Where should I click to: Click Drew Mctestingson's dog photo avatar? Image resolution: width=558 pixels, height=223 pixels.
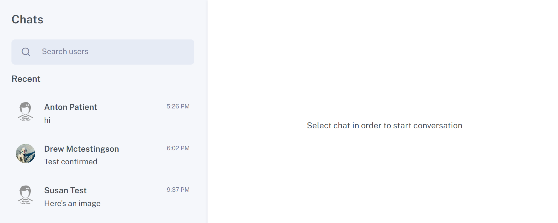coord(26,153)
